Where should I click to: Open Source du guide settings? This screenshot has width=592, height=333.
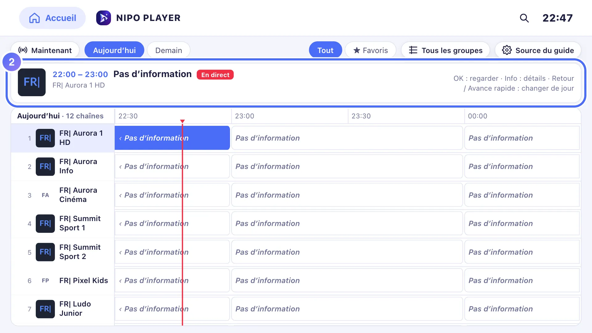pos(538,50)
